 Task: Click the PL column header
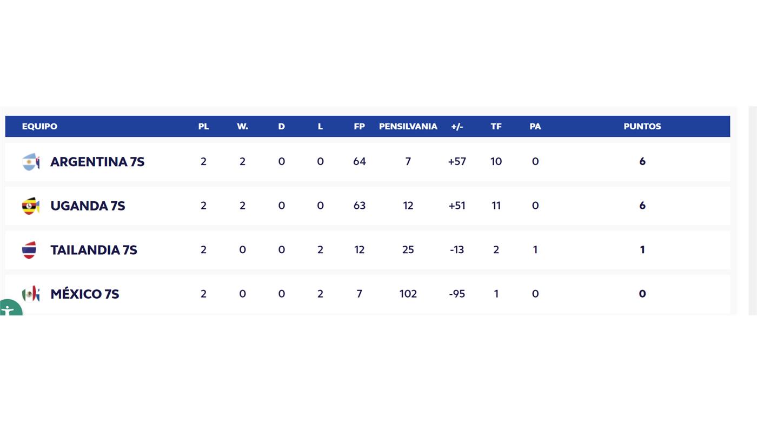(203, 127)
